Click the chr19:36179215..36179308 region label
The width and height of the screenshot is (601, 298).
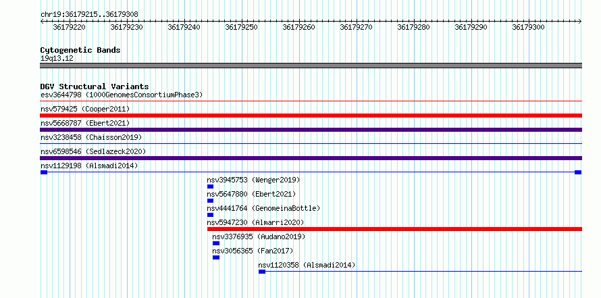[89, 14]
